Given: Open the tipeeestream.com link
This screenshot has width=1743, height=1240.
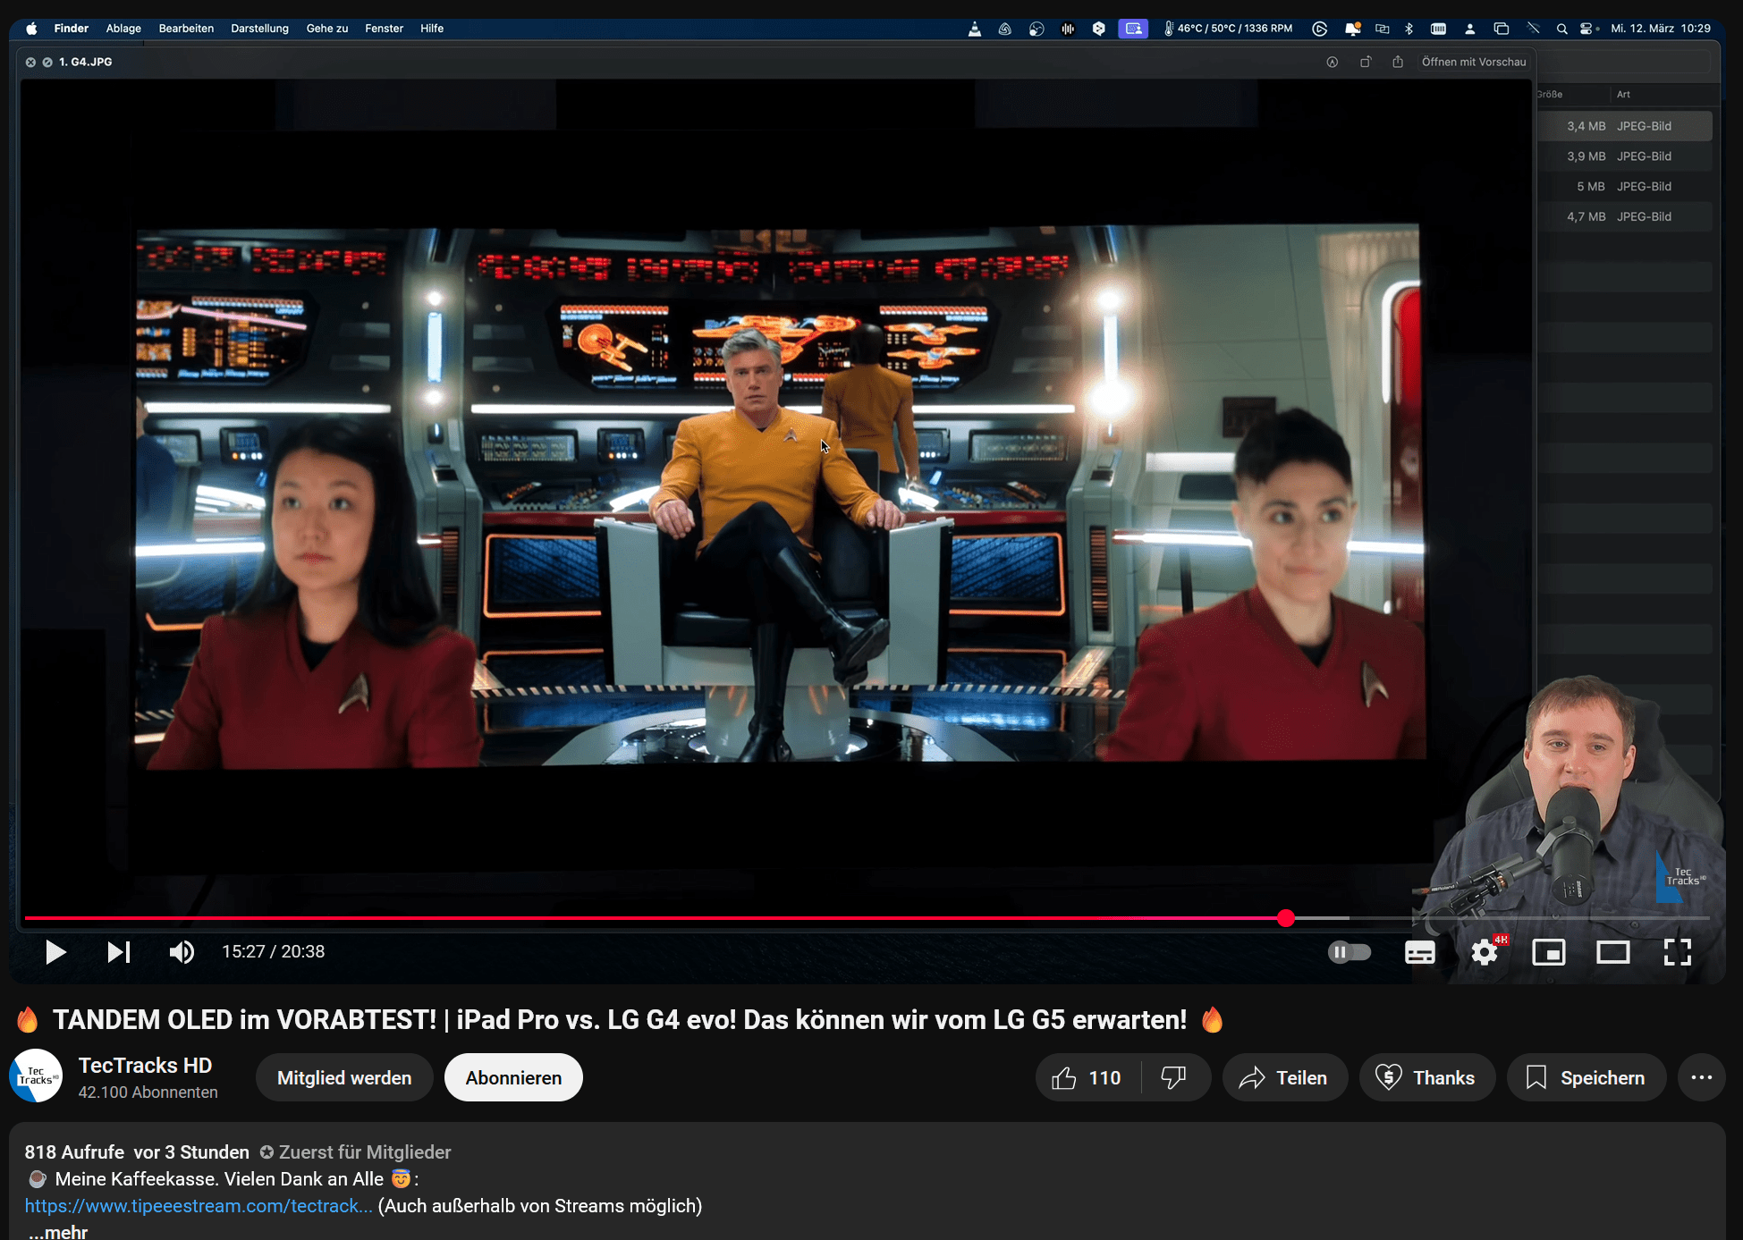Looking at the screenshot, I should click(199, 1205).
